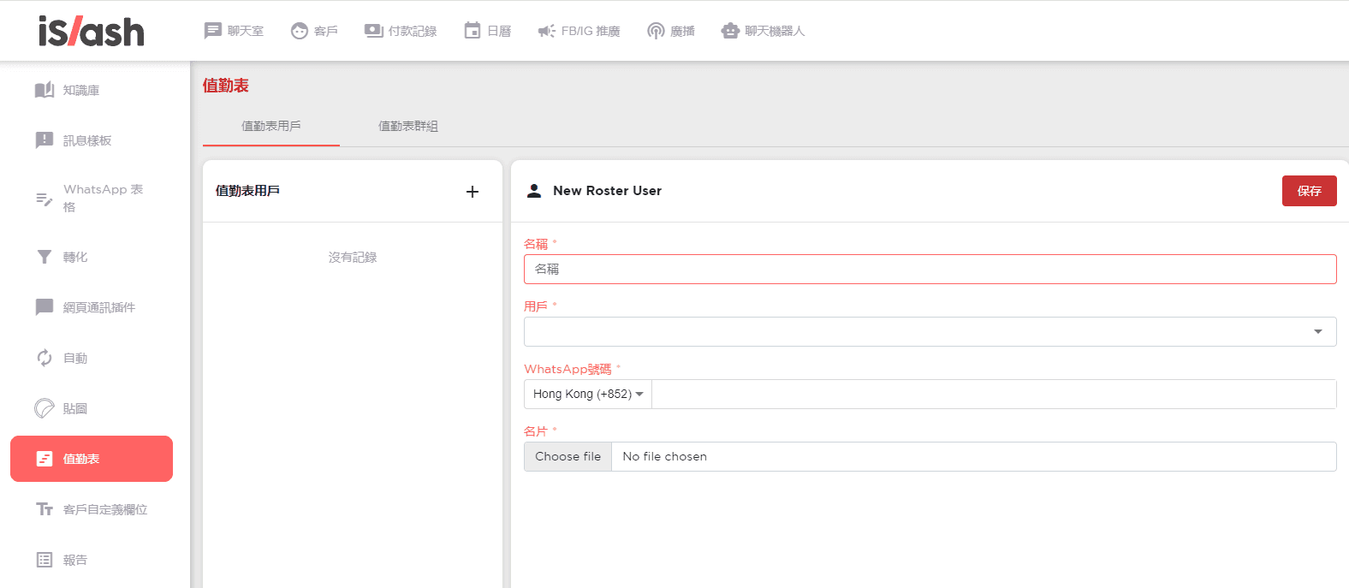Click the calendar icon in top bar
Screen dimensions: 1349x588
tap(472, 31)
